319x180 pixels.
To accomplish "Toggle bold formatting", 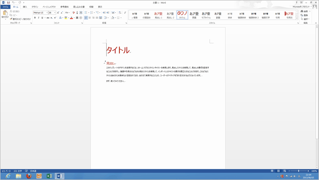I will [35, 18].
